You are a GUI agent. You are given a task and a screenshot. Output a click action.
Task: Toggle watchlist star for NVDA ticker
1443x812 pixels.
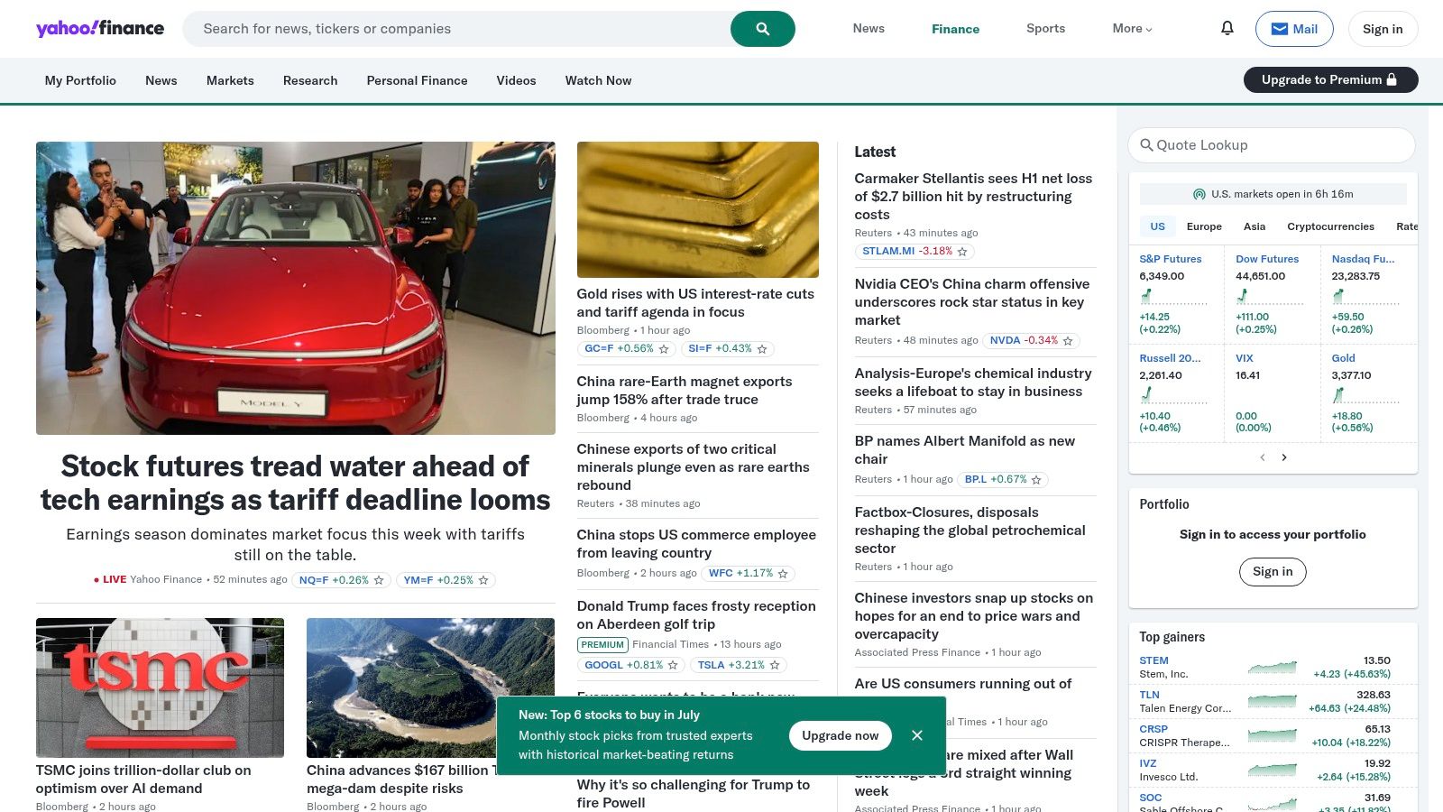coord(1068,341)
